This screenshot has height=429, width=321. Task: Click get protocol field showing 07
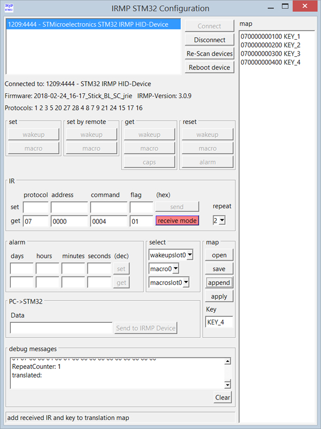[x=36, y=221]
